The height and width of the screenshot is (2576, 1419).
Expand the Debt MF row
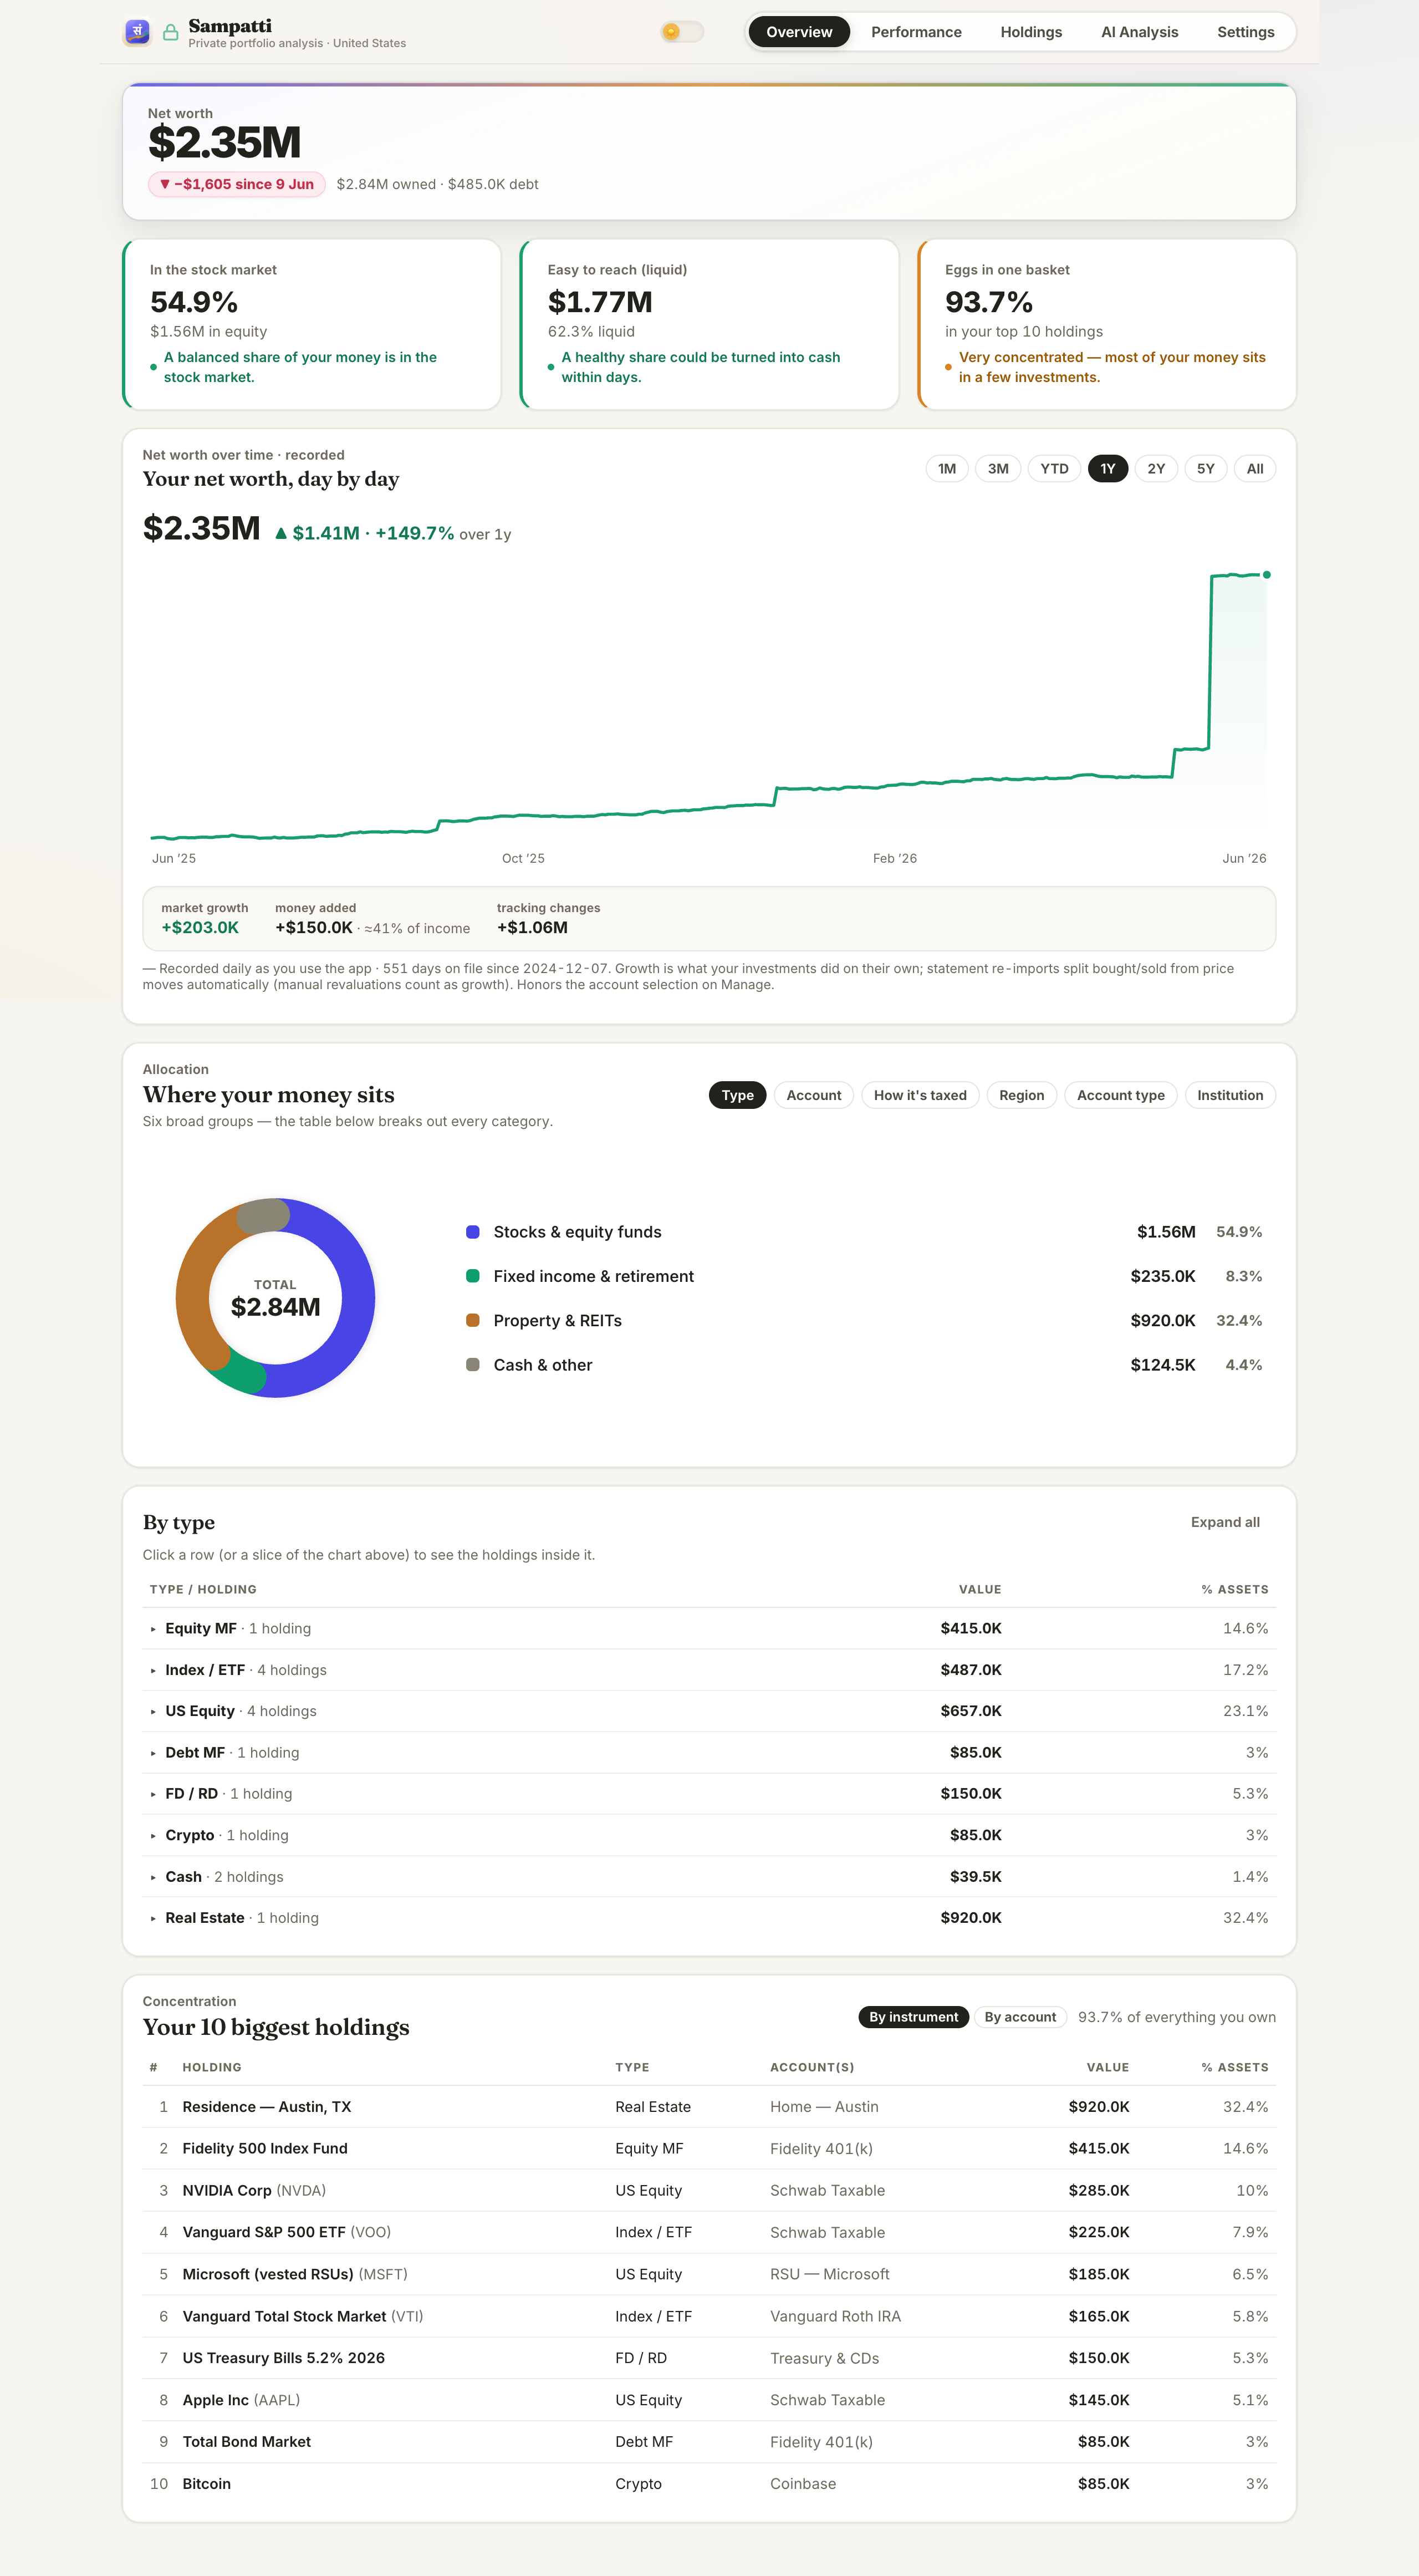tap(709, 1753)
